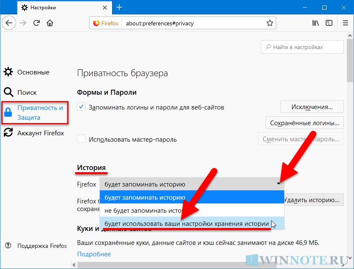Uncheck Запоминать логины и пароли checkbox

(x=82, y=107)
